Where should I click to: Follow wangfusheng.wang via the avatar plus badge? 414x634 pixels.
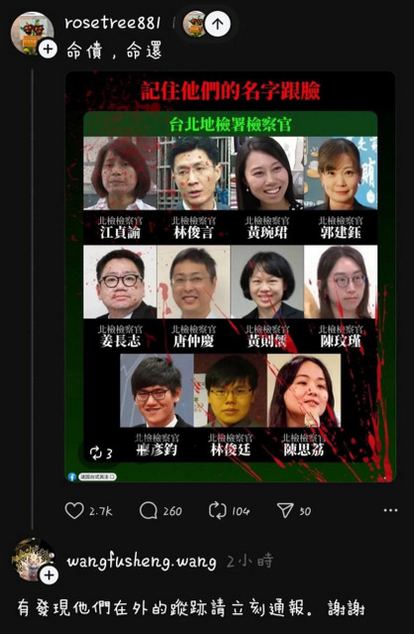[x=49, y=575]
